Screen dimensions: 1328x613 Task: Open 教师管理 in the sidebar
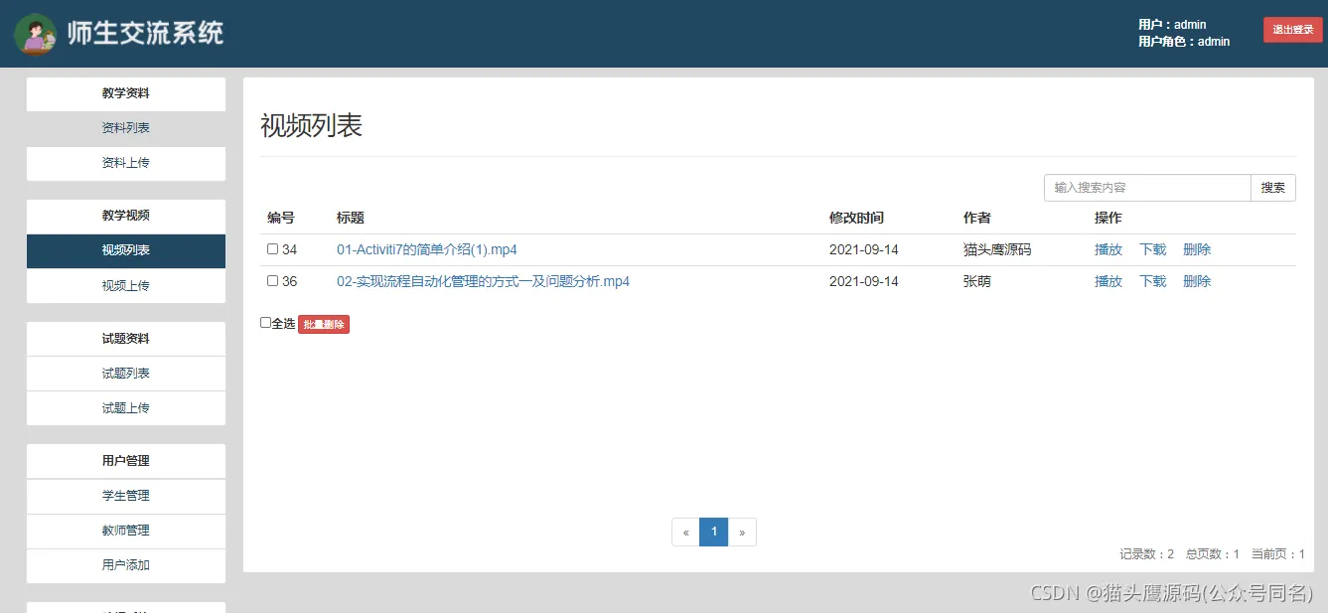pos(126,531)
